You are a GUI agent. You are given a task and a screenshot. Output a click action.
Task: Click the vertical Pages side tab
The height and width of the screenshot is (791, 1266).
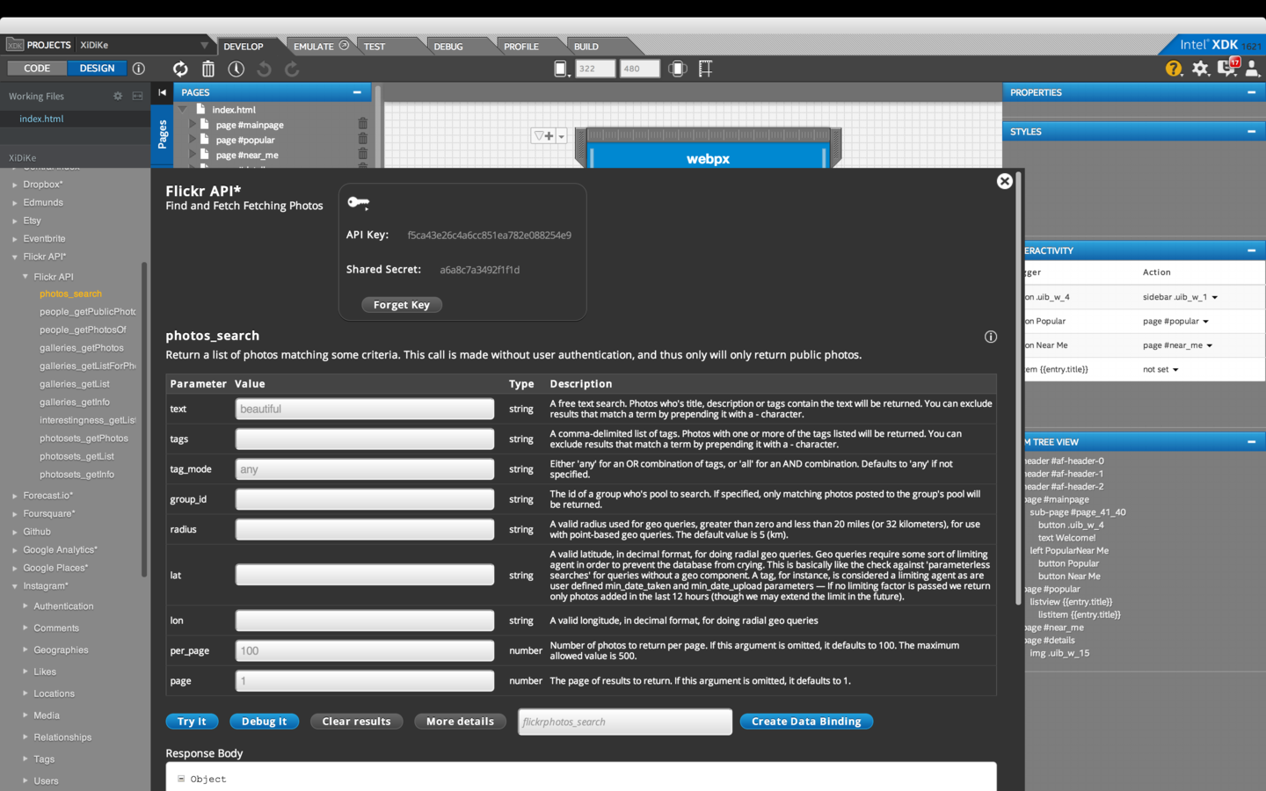(162, 134)
